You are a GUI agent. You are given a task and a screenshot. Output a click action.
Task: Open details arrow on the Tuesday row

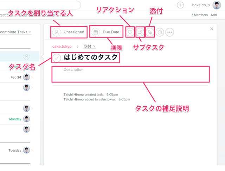[x=32, y=150]
